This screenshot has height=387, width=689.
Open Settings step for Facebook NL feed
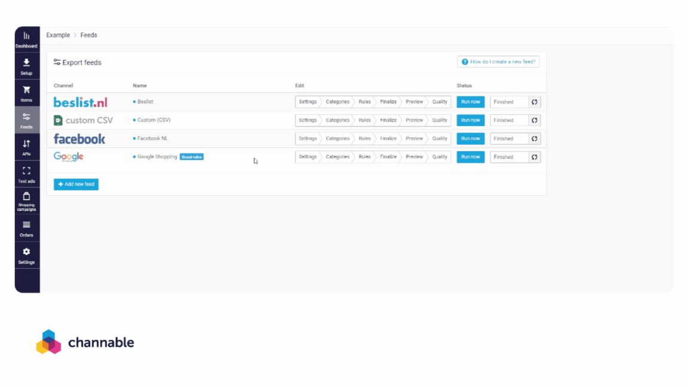(307, 139)
